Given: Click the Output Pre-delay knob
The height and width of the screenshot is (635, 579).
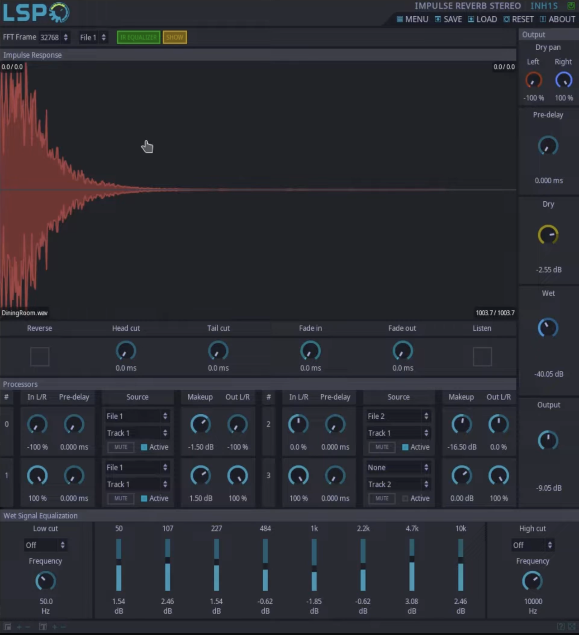Looking at the screenshot, I should tap(548, 146).
